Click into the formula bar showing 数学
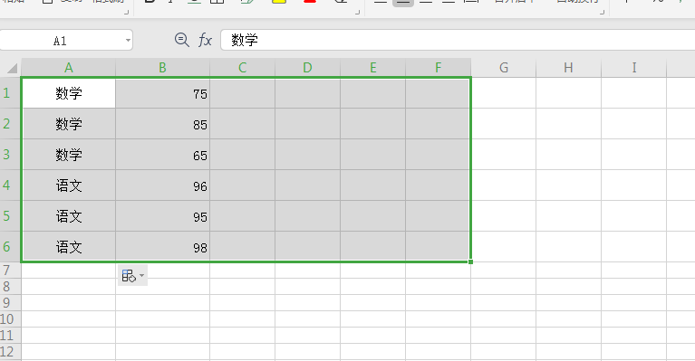This screenshot has height=361, width=695. click(458, 40)
